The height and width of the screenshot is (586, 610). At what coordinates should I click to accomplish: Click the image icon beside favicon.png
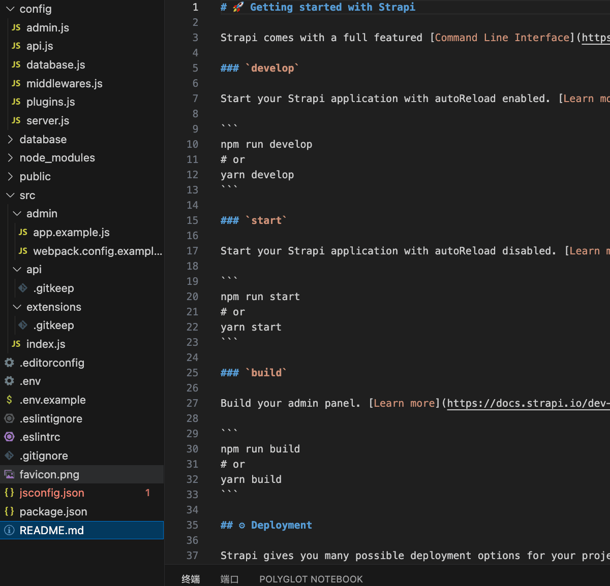(9, 474)
